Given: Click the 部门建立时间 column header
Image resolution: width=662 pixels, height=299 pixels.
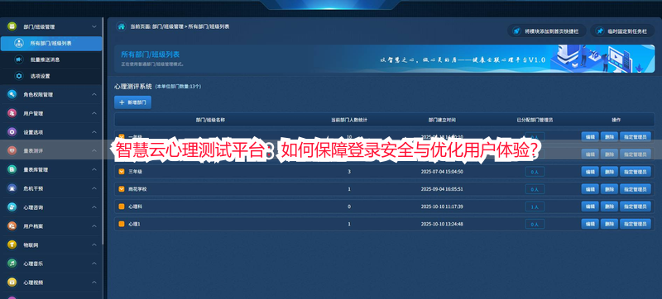Looking at the screenshot, I should pos(442,120).
